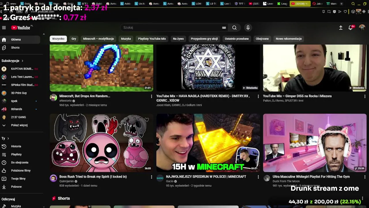Open more options for Ultra Masculine Whitegirl Playlist
The width and height of the screenshot is (369, 208).
[x=365, y=177]
